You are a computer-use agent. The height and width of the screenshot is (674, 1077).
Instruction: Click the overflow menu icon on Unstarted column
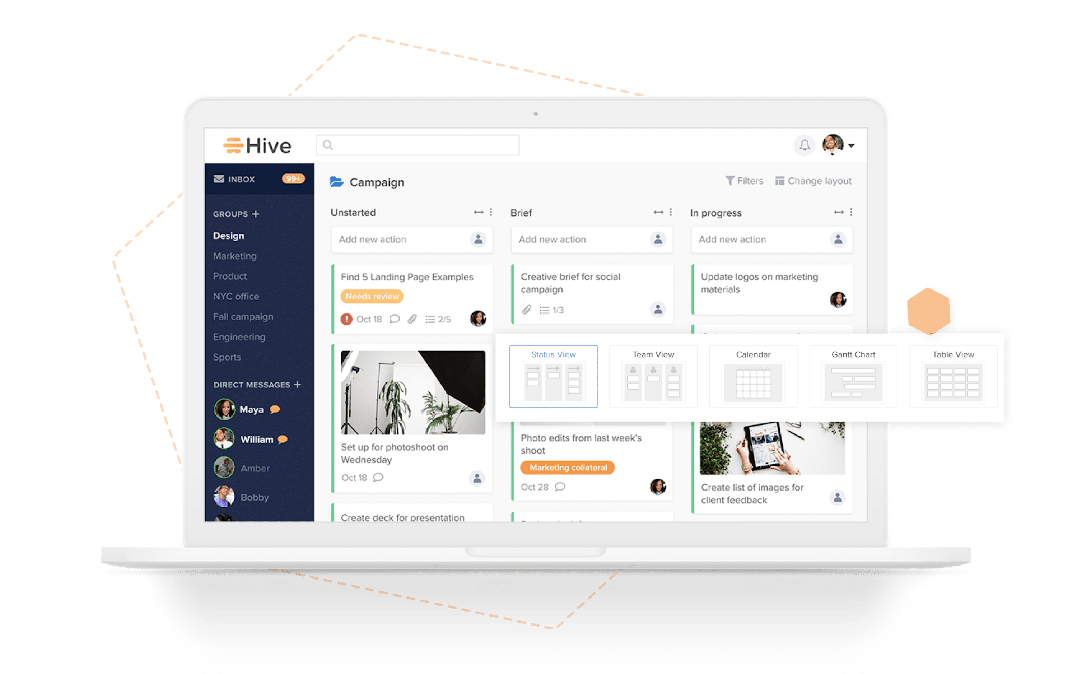pos(490,212)
